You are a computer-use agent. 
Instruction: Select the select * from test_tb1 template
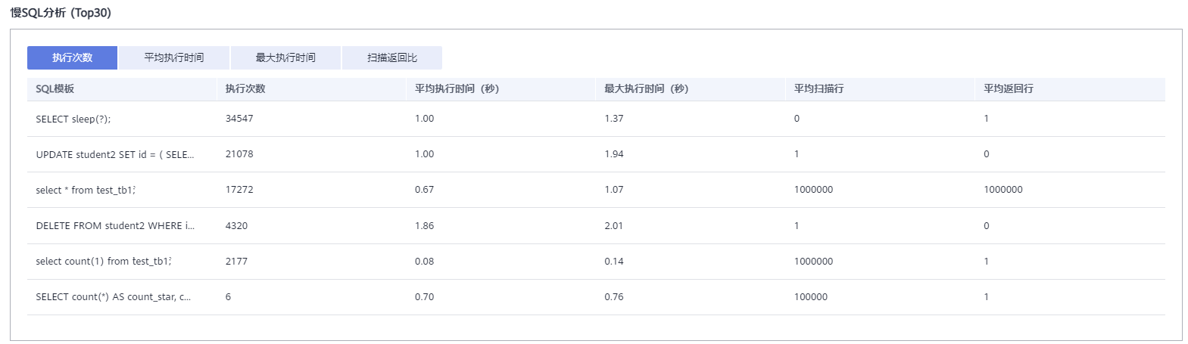(86, 190)
